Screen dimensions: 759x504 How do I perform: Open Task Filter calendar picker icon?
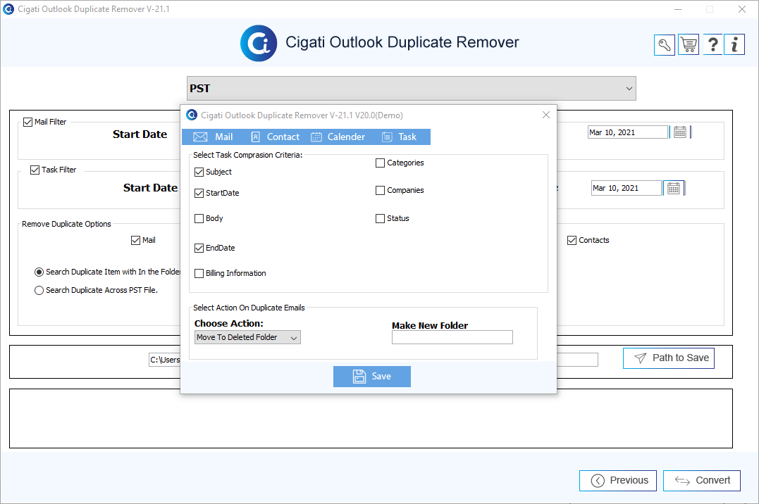(673, 188)
